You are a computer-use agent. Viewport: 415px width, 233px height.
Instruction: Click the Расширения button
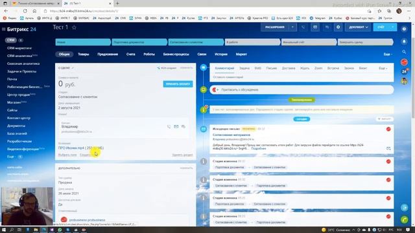[275, 27]
